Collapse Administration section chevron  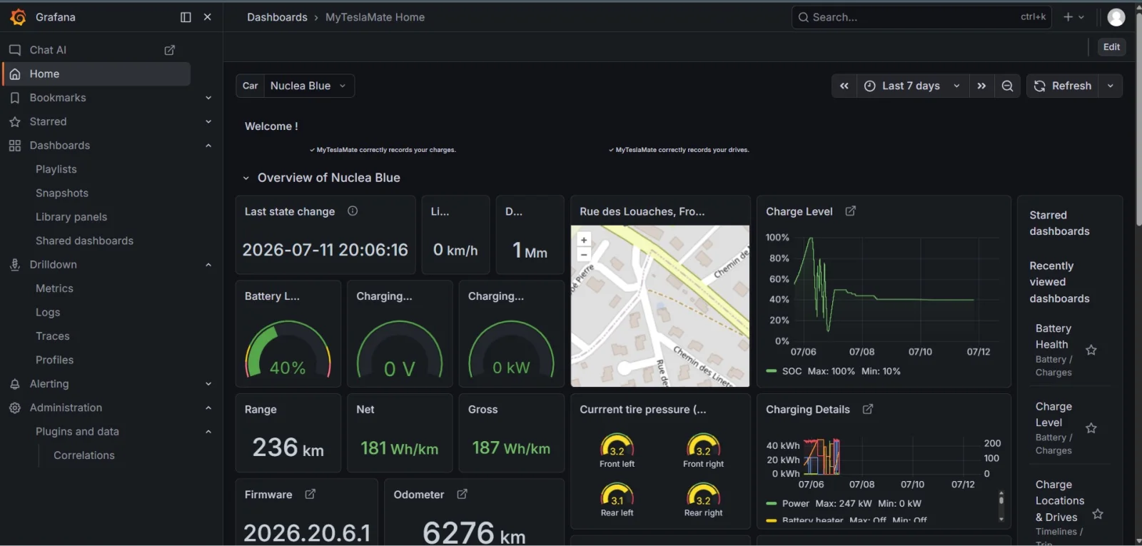tap(208, 408)
